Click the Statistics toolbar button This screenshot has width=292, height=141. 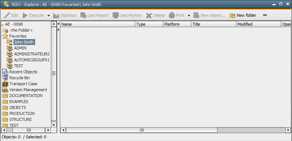(65, 15)
